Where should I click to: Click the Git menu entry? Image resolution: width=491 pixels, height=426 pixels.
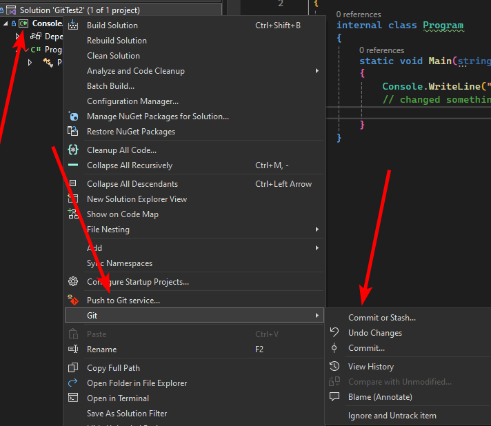click(194, 316)
